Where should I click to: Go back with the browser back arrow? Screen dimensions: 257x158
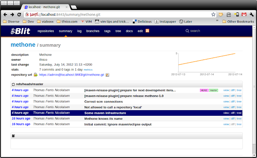[5, 14]
